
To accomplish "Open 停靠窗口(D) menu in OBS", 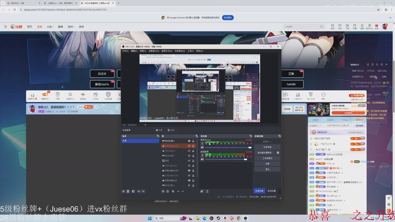I will point(154,51).
